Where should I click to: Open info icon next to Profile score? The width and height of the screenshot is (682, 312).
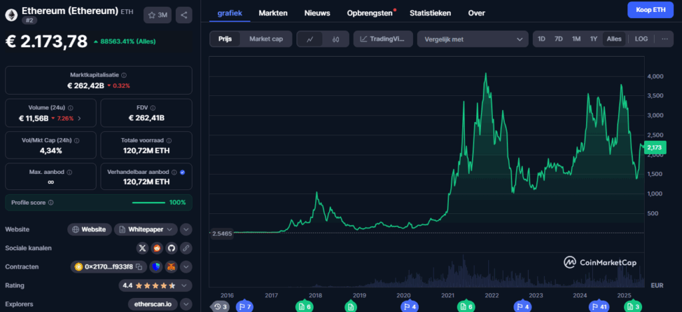coord(51,203)
